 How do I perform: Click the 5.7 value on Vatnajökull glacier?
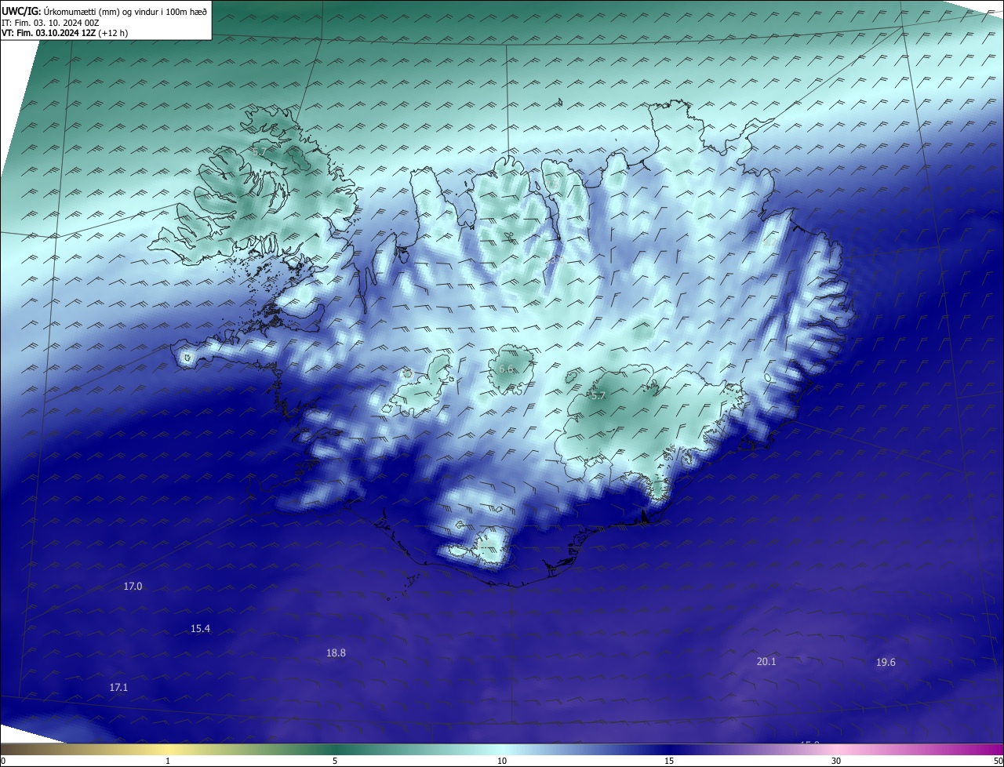(x=598, y=396)
